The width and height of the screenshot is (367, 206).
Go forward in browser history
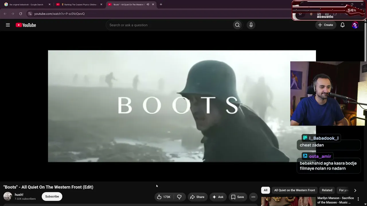(13, 13)
